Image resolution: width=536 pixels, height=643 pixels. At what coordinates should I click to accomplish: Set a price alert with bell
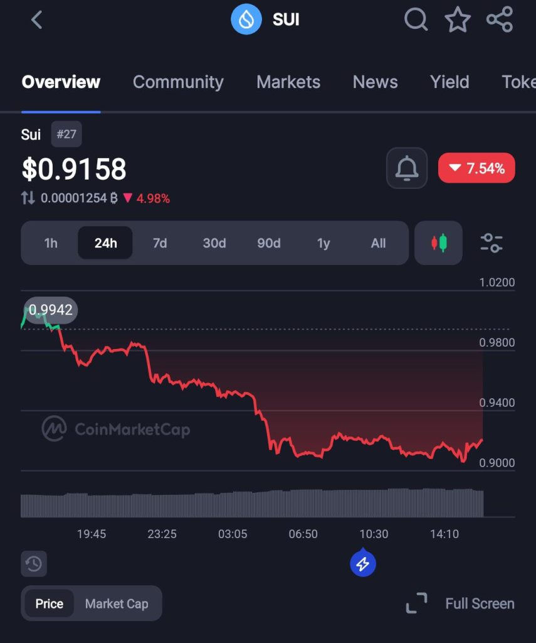click(x=407, y=168)
